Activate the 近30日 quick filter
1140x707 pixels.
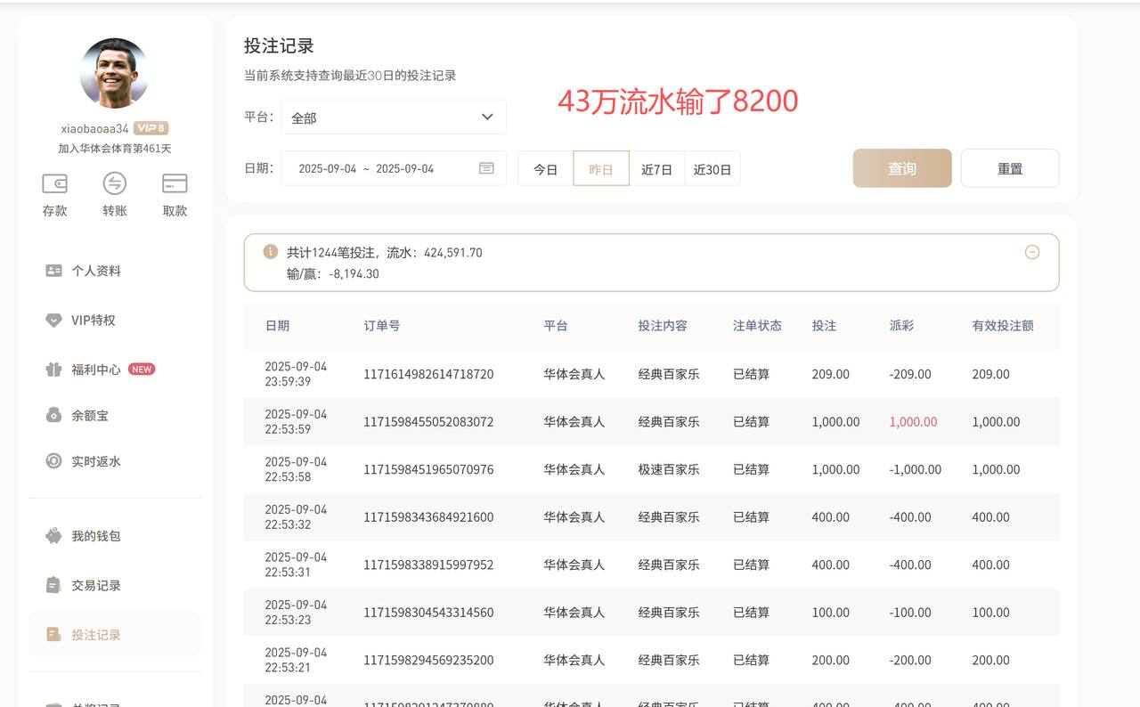pyautogui.click(x=712, y=168)
